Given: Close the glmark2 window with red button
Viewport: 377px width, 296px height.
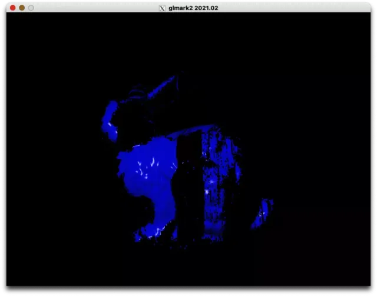Looking at the screenshot, I should click(x=13, y=8).
